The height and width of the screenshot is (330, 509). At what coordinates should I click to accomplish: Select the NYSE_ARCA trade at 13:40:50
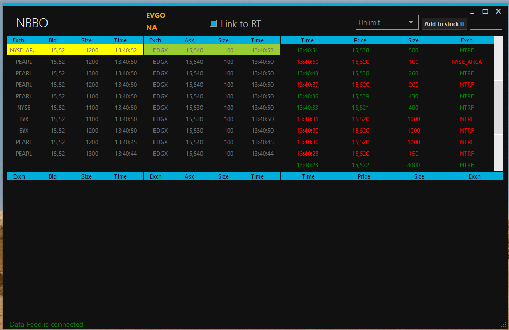386,62
